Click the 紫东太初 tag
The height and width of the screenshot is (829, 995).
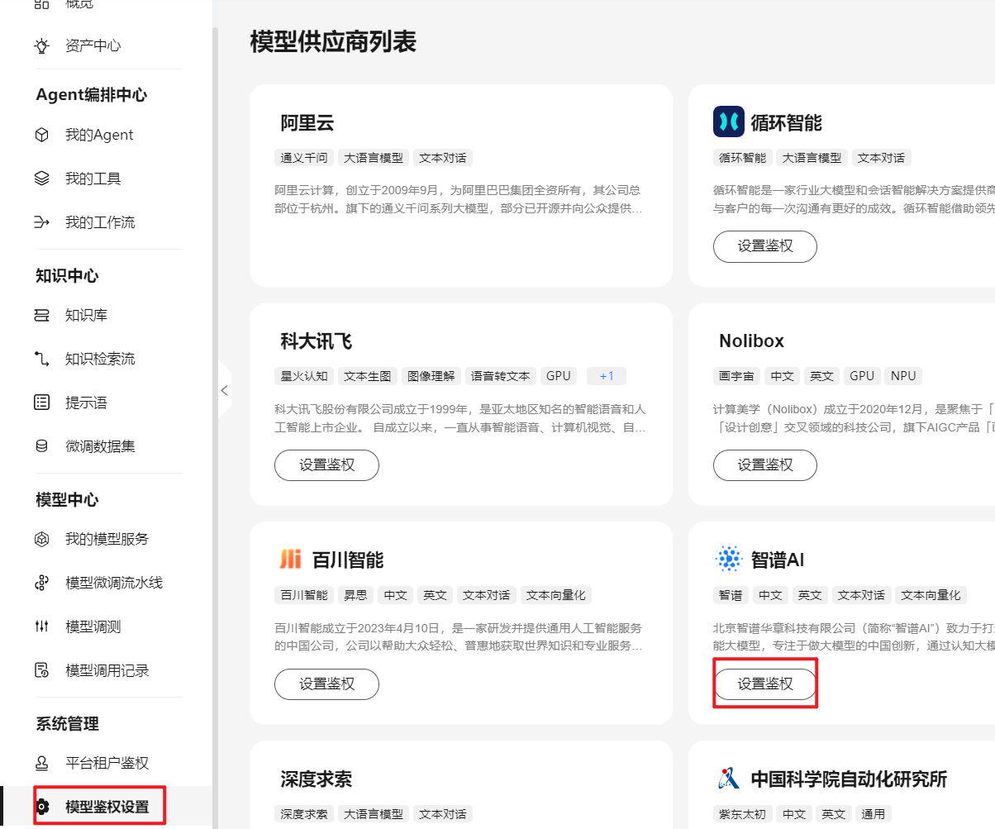(742, 814)
